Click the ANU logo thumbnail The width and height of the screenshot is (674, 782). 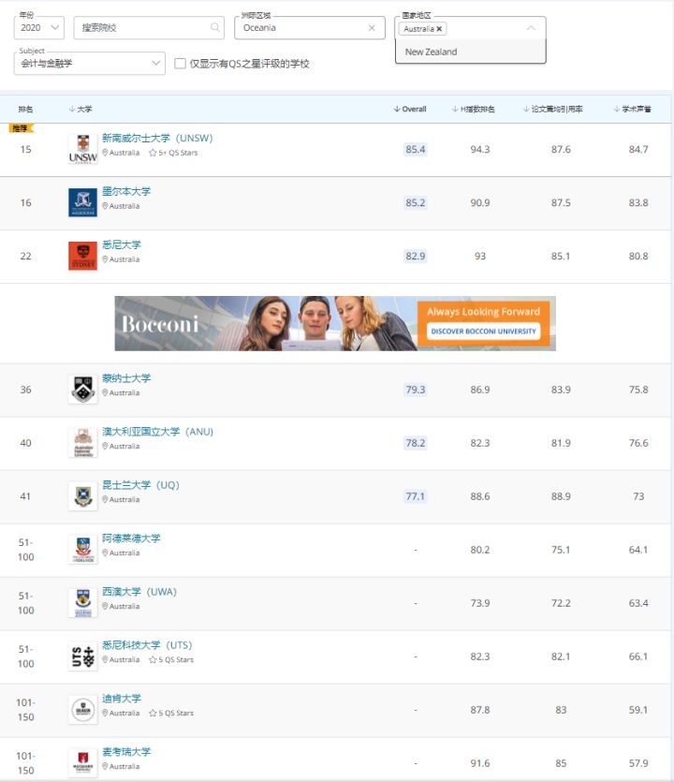click(82, 442)
